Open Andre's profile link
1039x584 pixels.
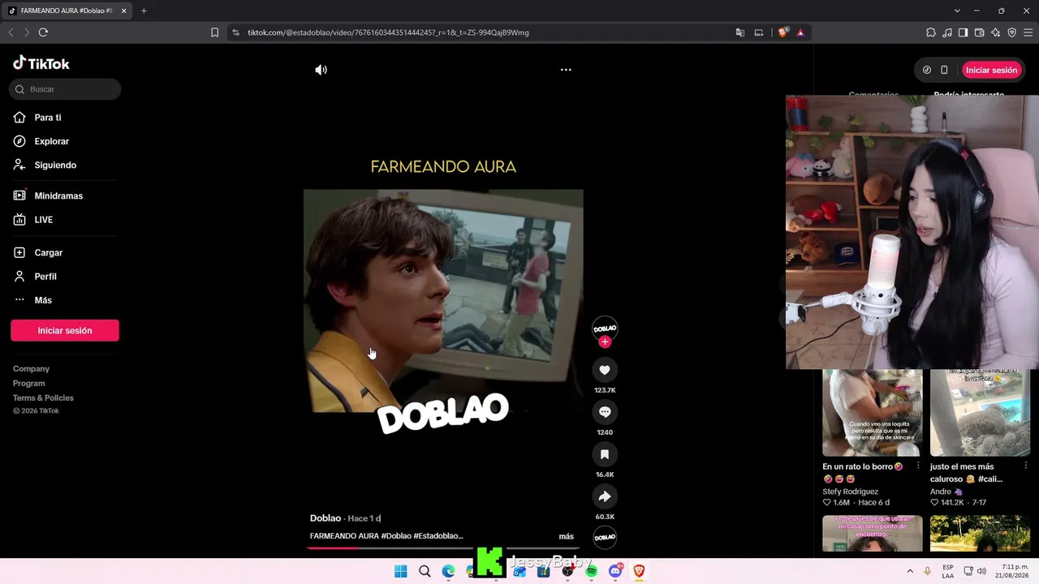946,492
